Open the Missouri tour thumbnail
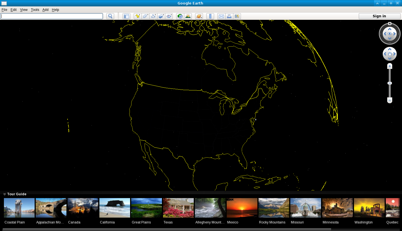Image resolution: width=402 pixels, height=231 pixels. click(x=306, y=208)
